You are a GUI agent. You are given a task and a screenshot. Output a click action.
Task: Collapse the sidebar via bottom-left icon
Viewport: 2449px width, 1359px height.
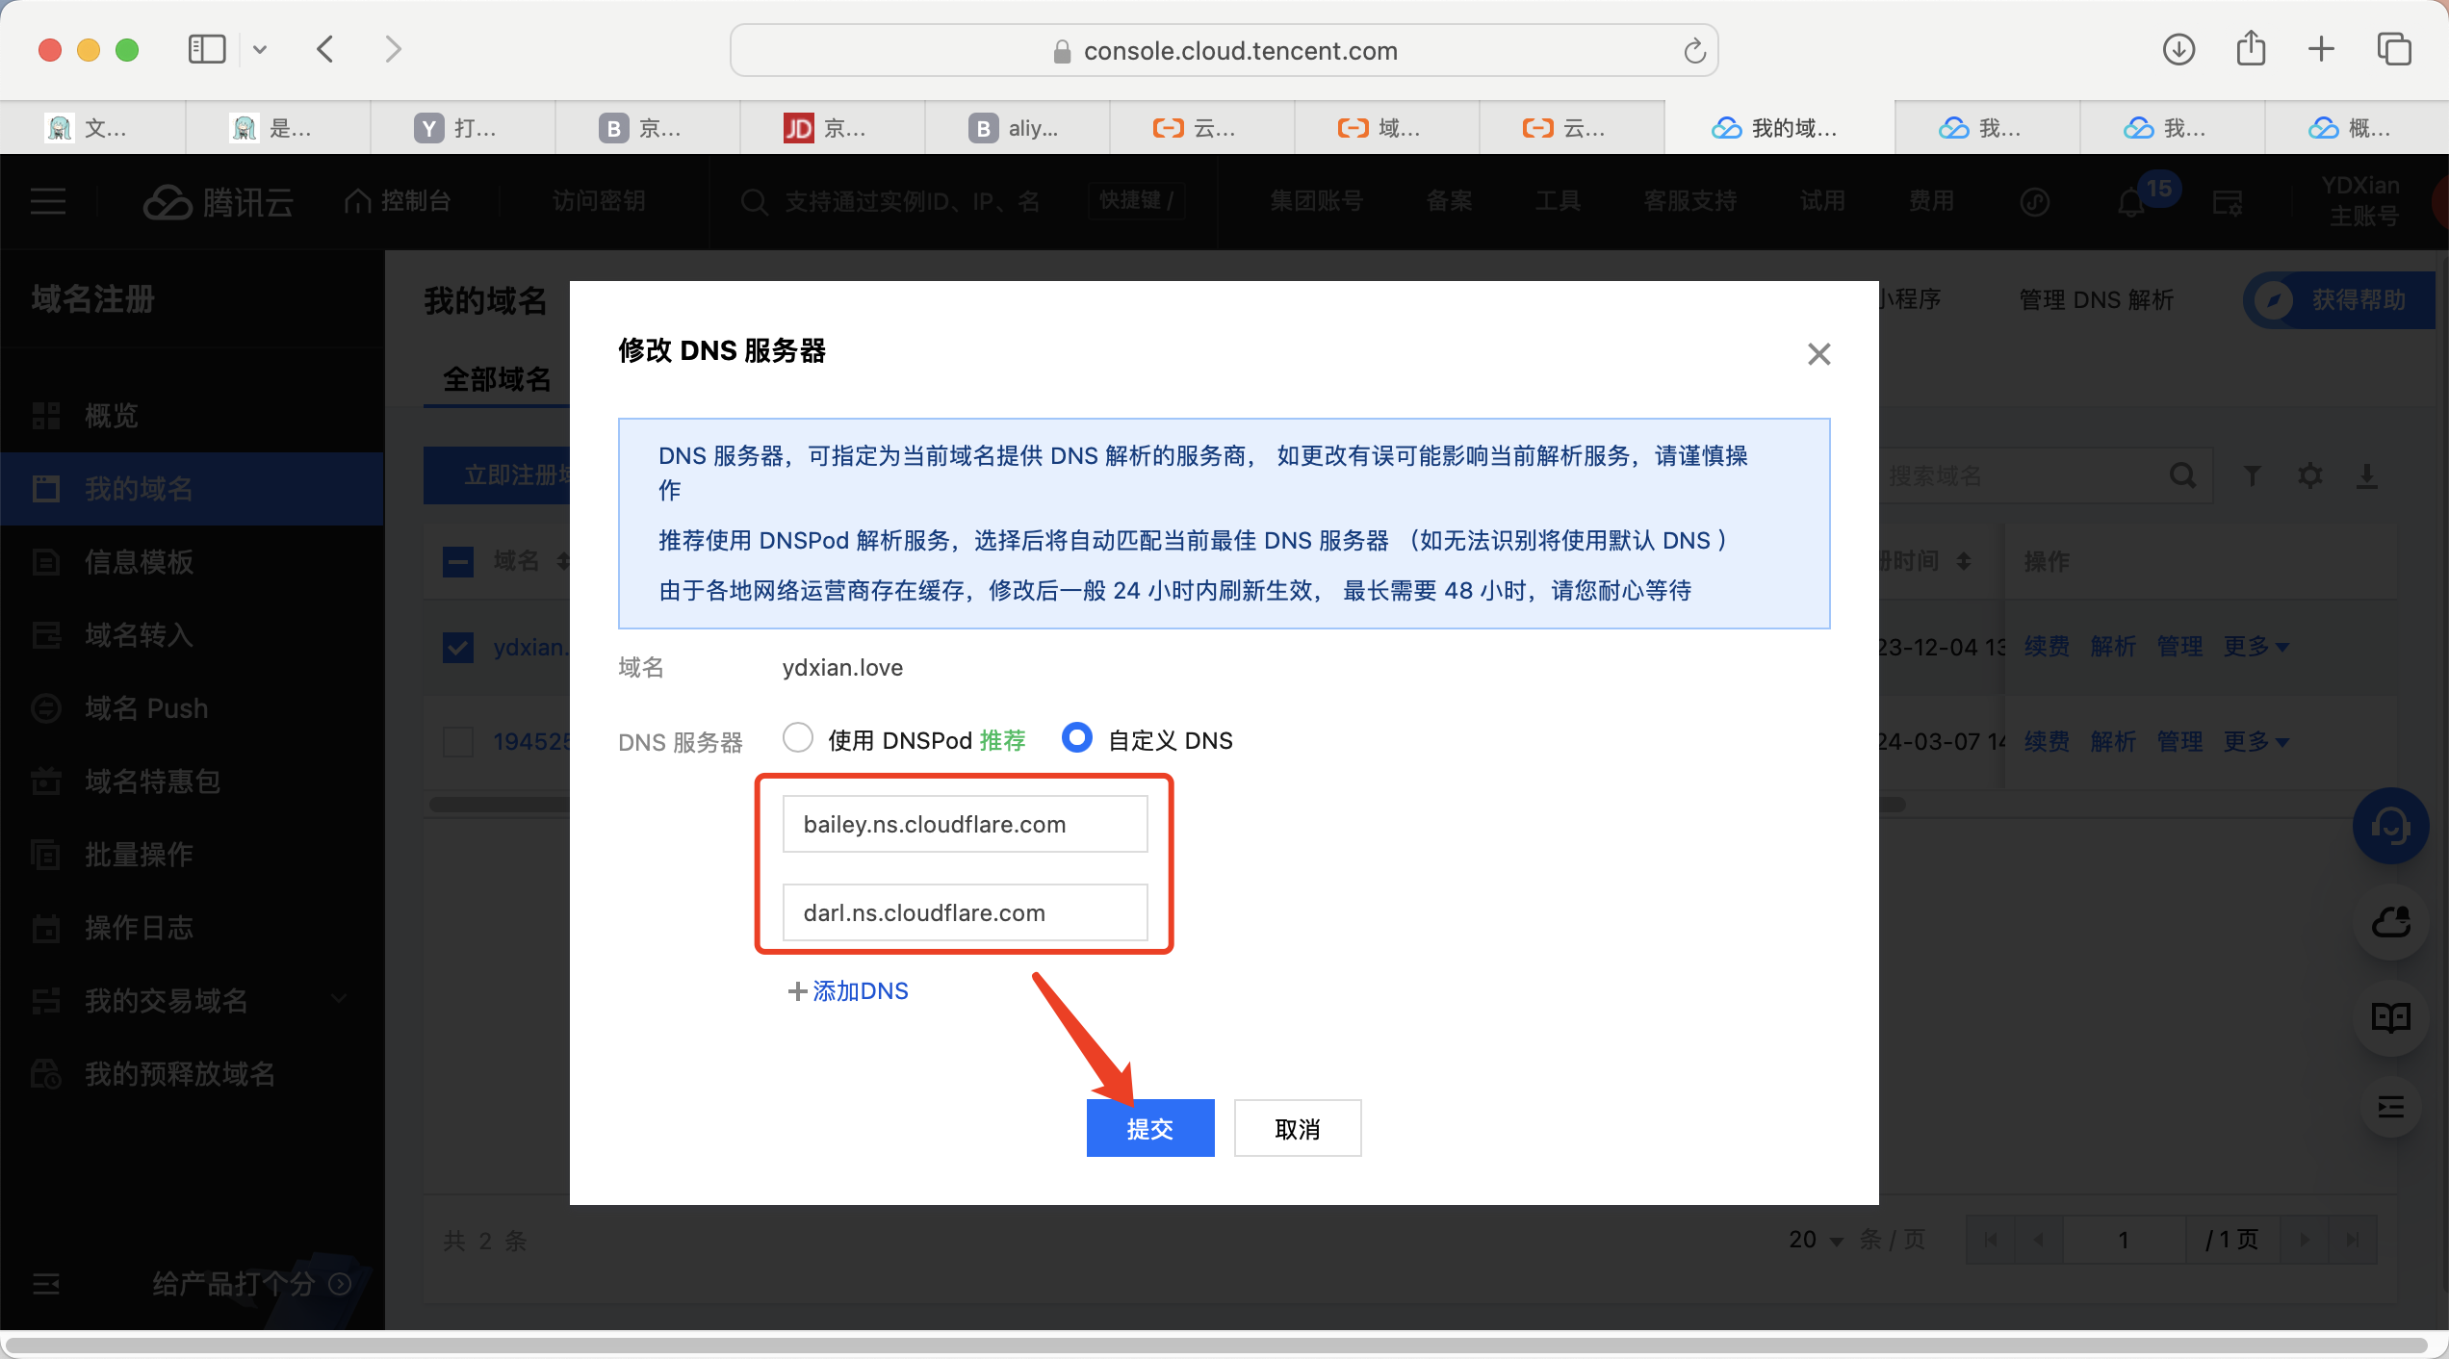click(46, 1284)
